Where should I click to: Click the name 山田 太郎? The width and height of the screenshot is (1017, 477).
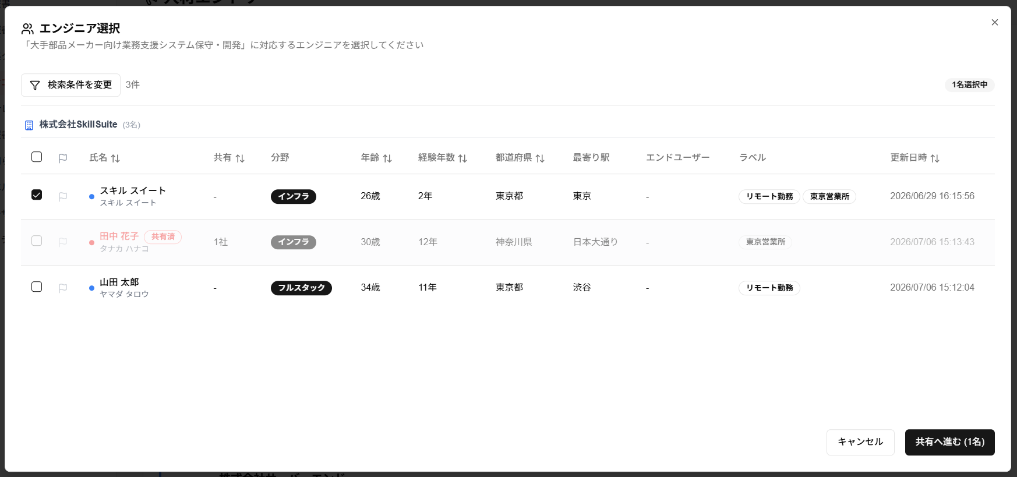click(119, 282)
